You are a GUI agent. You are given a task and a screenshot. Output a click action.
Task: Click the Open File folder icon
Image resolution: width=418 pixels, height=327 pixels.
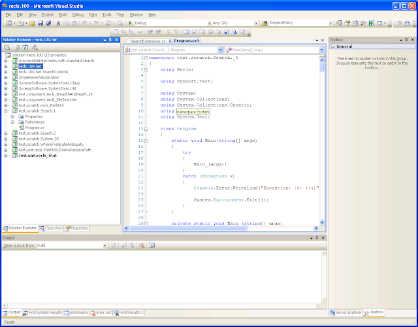(32, 24)
